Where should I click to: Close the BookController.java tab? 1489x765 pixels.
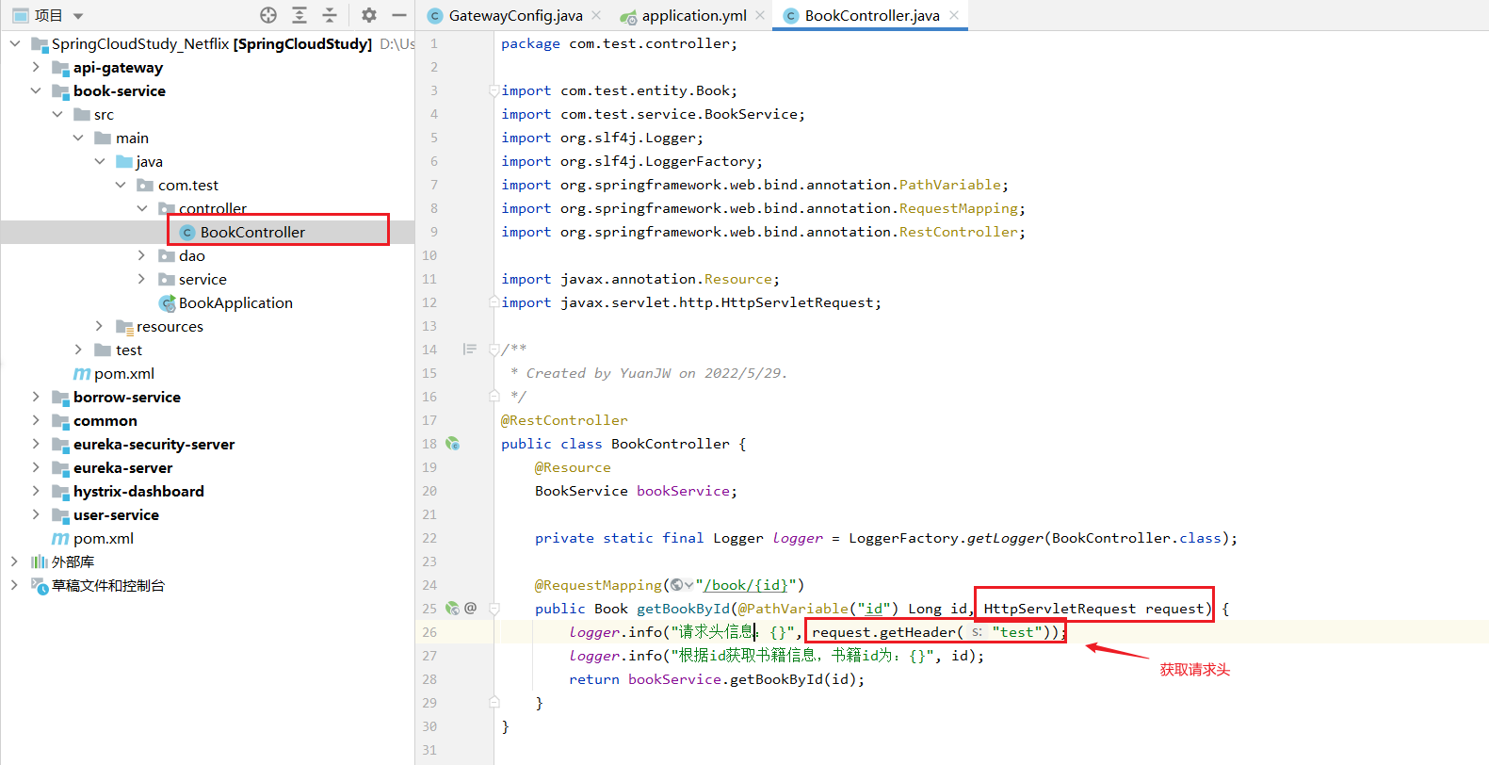point(954,15)
